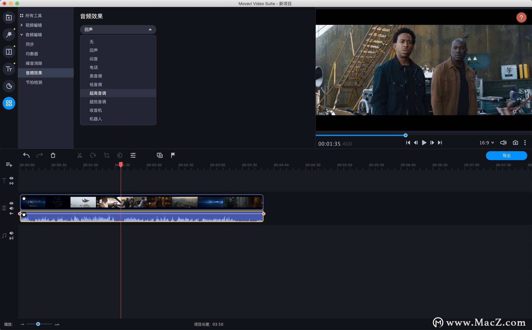Select 电话 effect option
The image size is (532, 330).
click(x=118, y=68)
